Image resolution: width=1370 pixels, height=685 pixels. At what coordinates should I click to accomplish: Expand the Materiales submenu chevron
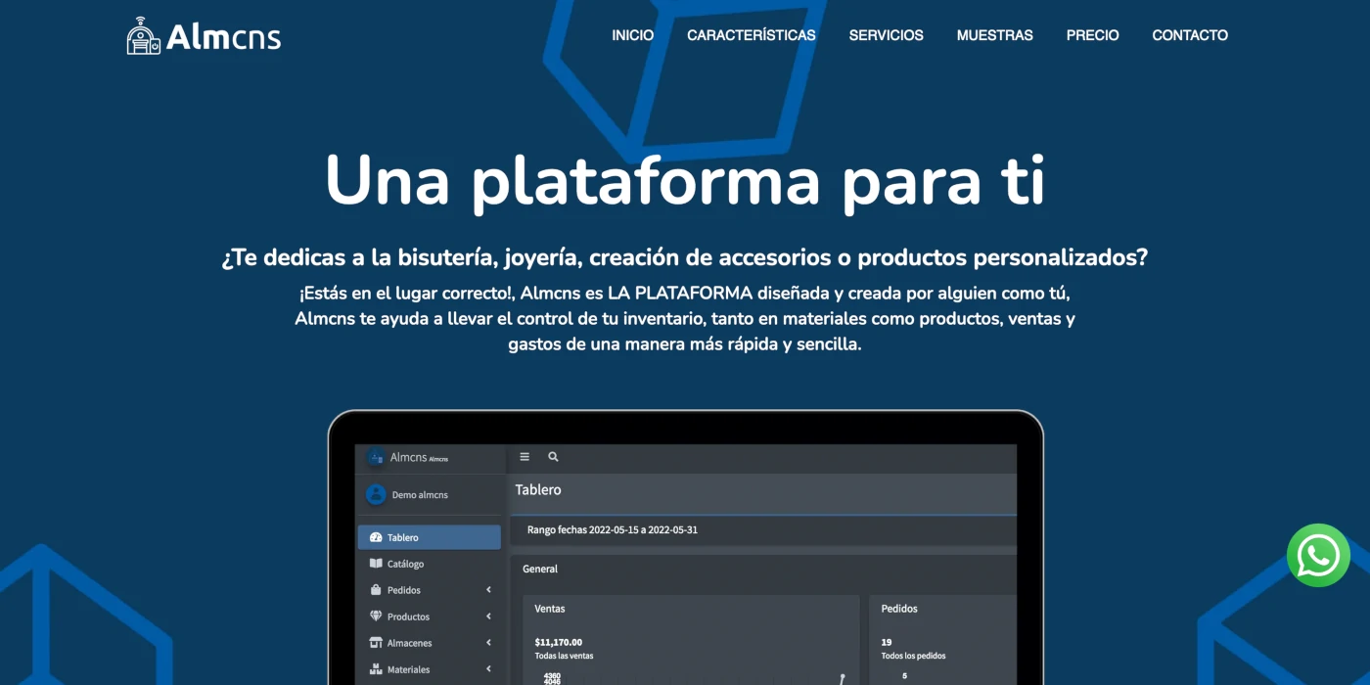(488, 669)
